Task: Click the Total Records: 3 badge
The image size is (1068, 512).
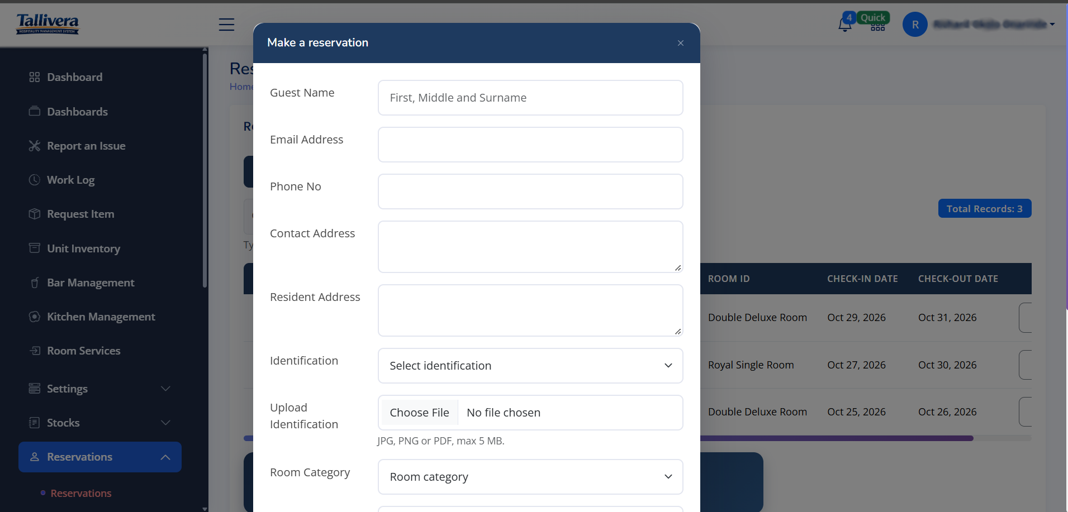Action: (985, 208)
